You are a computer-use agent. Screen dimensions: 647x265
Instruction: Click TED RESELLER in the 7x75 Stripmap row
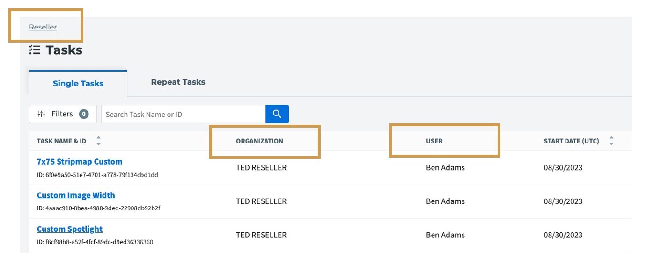click(x=261, y=168)
